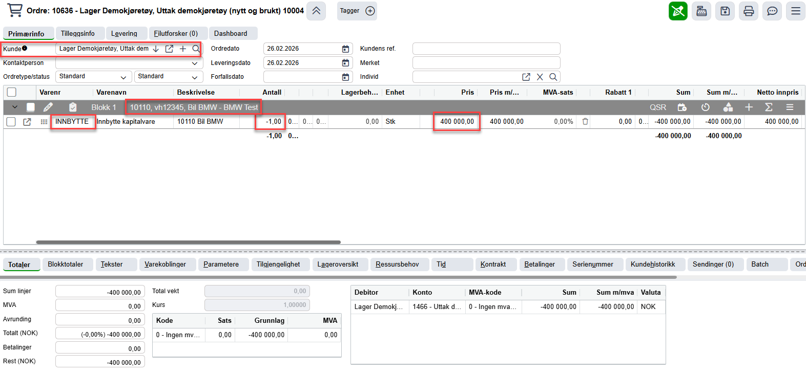This screenshot has width=806, height=374.
Task: Add a line with Blokk 1 plus icon
Action: pos(749,107)
